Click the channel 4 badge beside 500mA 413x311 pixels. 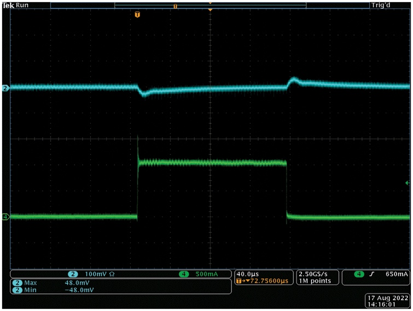click(184, 274)
